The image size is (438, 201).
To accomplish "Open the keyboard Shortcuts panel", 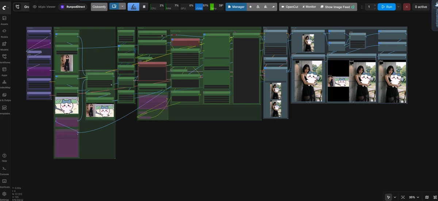I will (4, 183).
